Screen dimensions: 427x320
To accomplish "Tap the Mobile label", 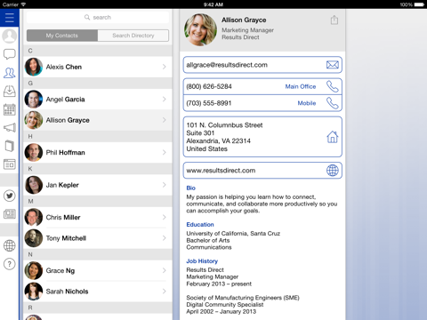I will (x=307, y=103).
